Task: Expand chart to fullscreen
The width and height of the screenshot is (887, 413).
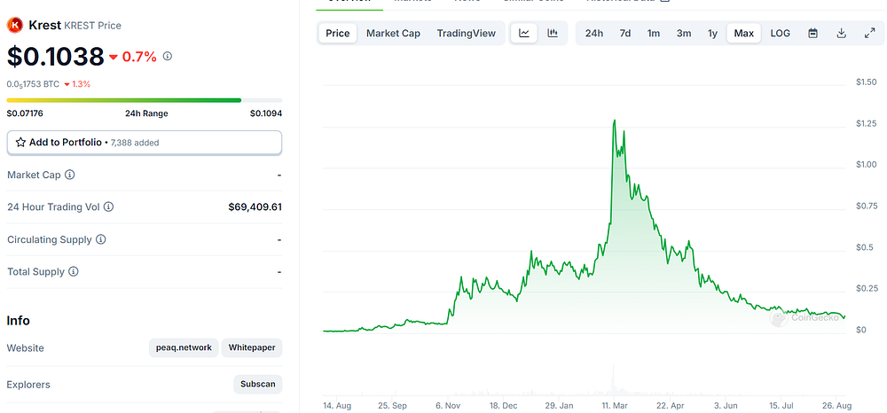Action: (x=870, y=34)
